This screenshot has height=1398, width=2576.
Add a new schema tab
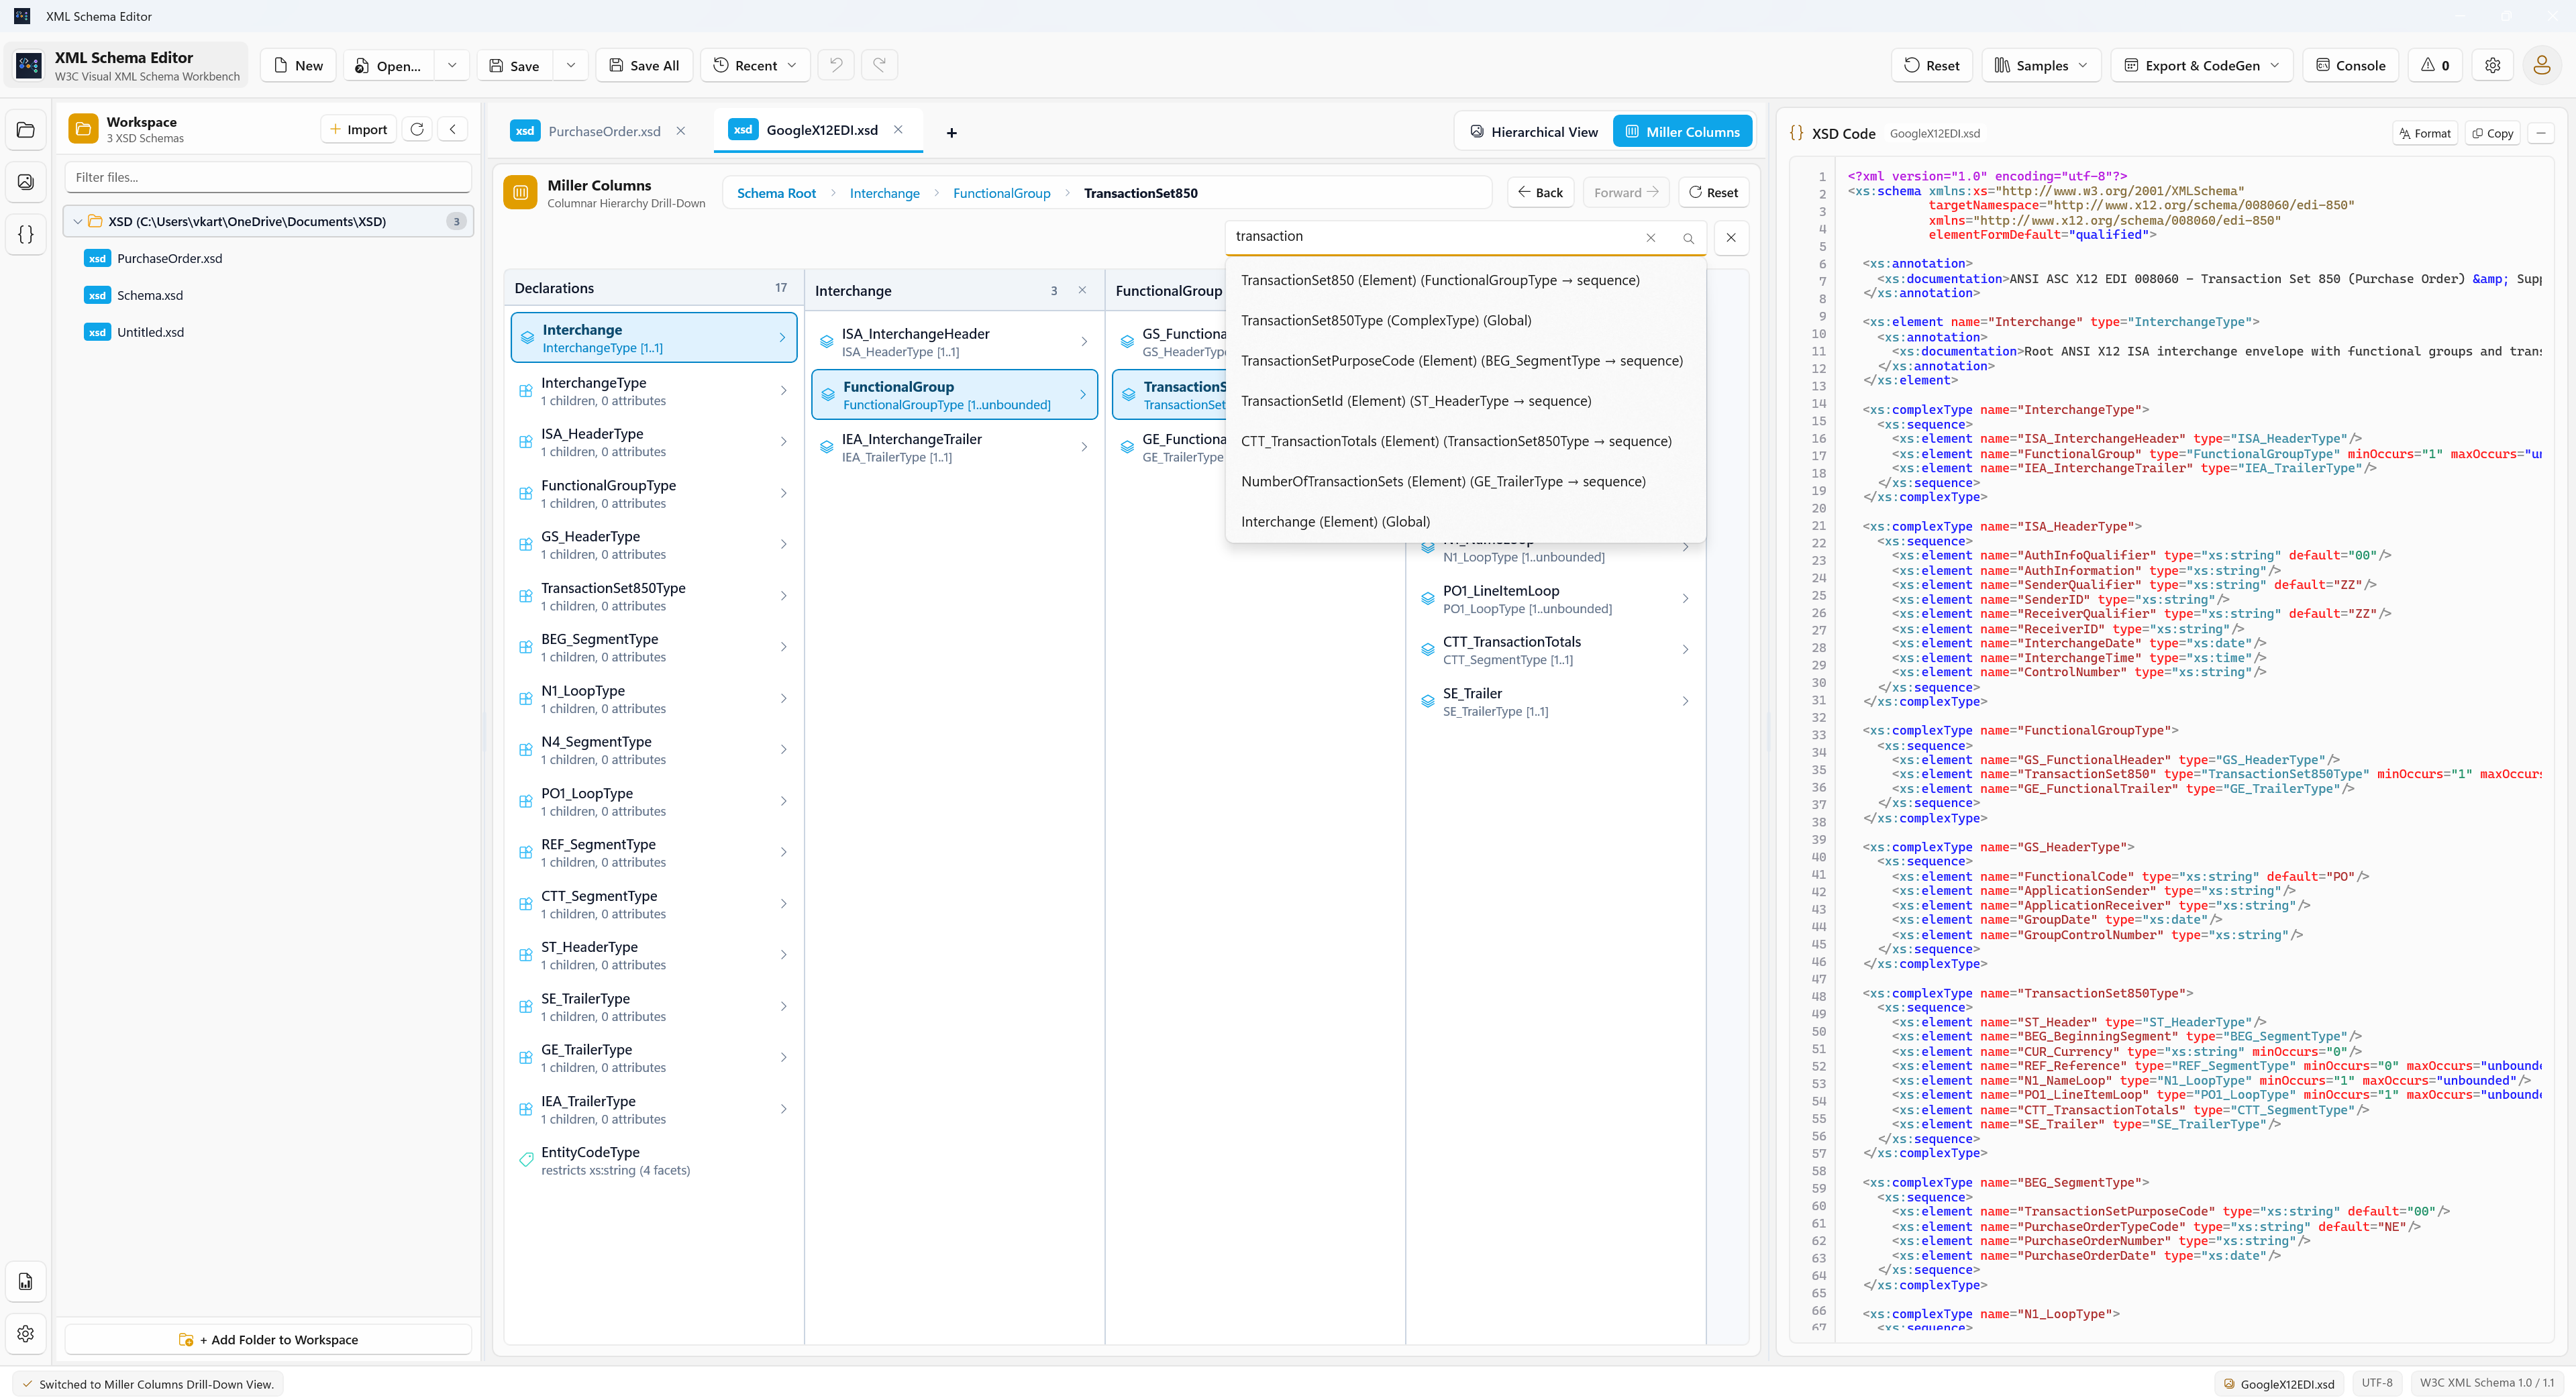click(x=951, y=132)
